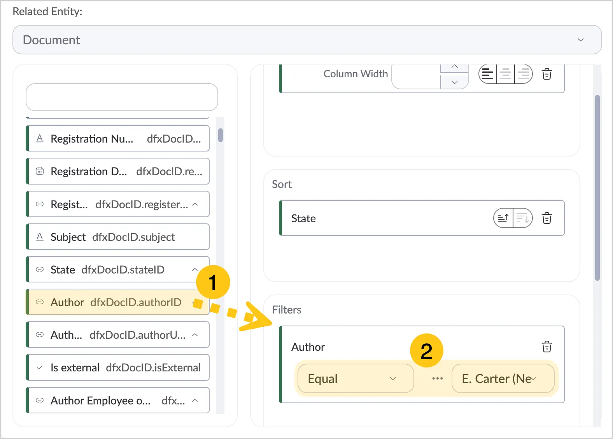Screen dimensions: 613x439
Task: Open the Equal operator dropdown
Action: pyautogui.click(x=356, y=378)
